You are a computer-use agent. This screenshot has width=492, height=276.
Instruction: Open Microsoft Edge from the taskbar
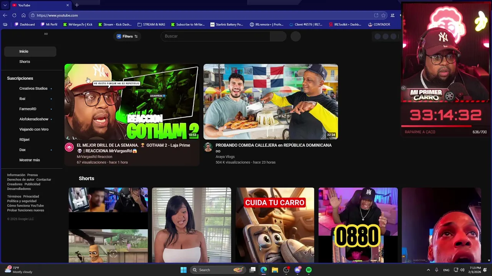coord(264,270)
